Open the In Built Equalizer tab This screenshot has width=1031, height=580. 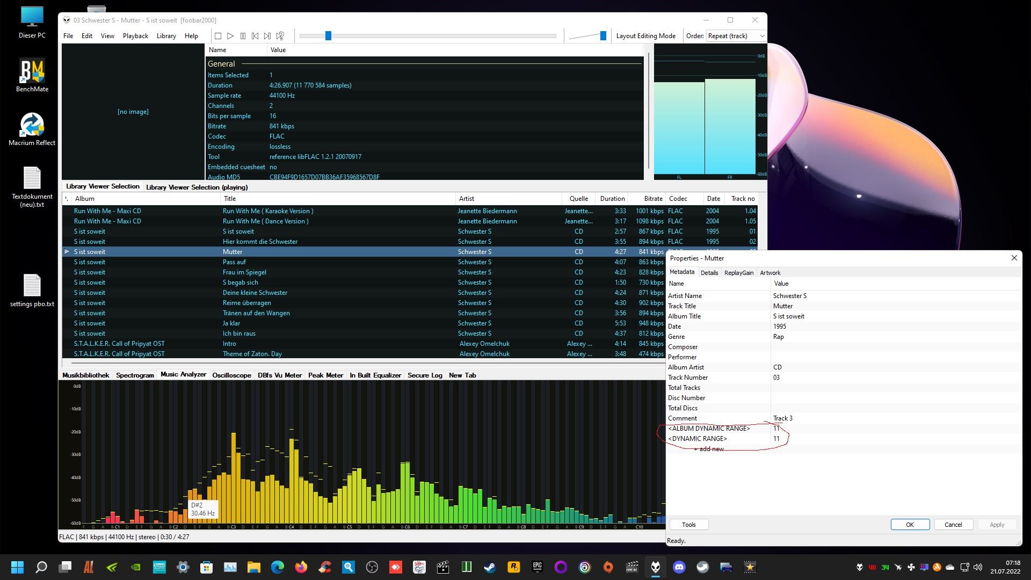tap(375, 375)
